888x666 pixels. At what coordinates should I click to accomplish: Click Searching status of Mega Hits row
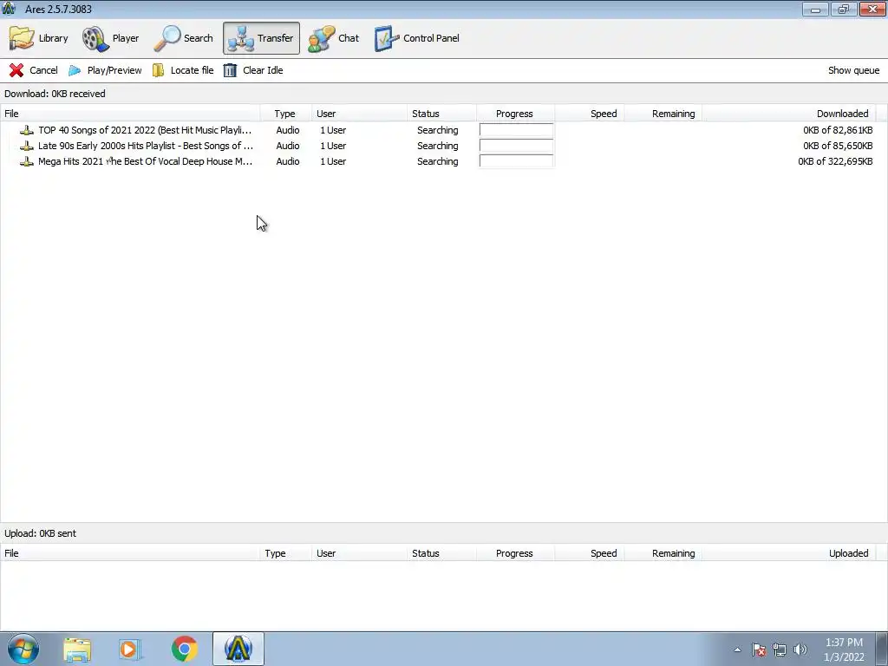[438, 161]
